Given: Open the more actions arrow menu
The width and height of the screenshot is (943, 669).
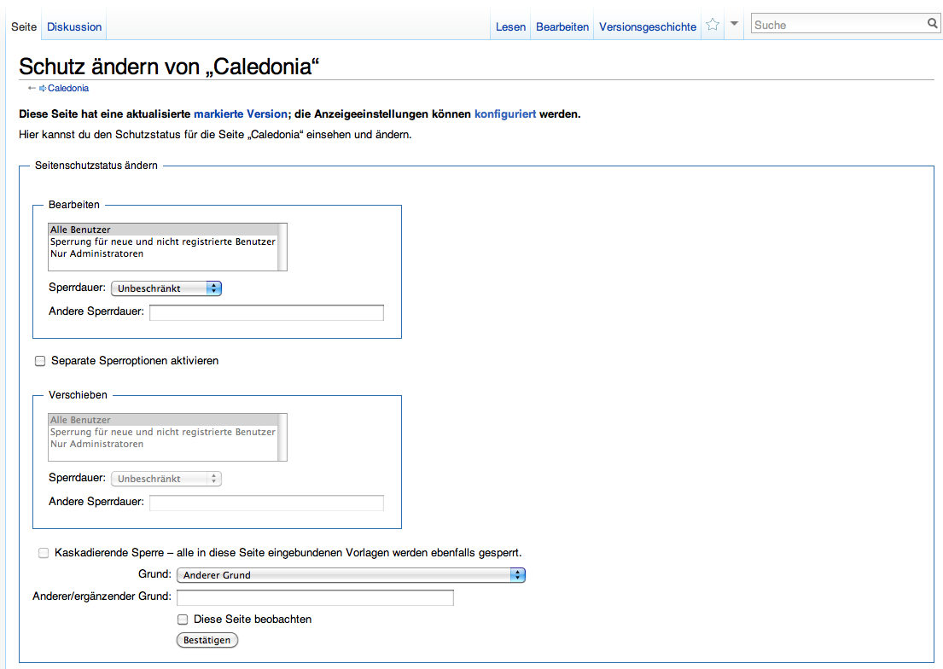Looking at the screenshot, I should pos(734,24).
